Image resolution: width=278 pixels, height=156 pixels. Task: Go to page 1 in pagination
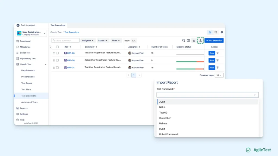134,75
